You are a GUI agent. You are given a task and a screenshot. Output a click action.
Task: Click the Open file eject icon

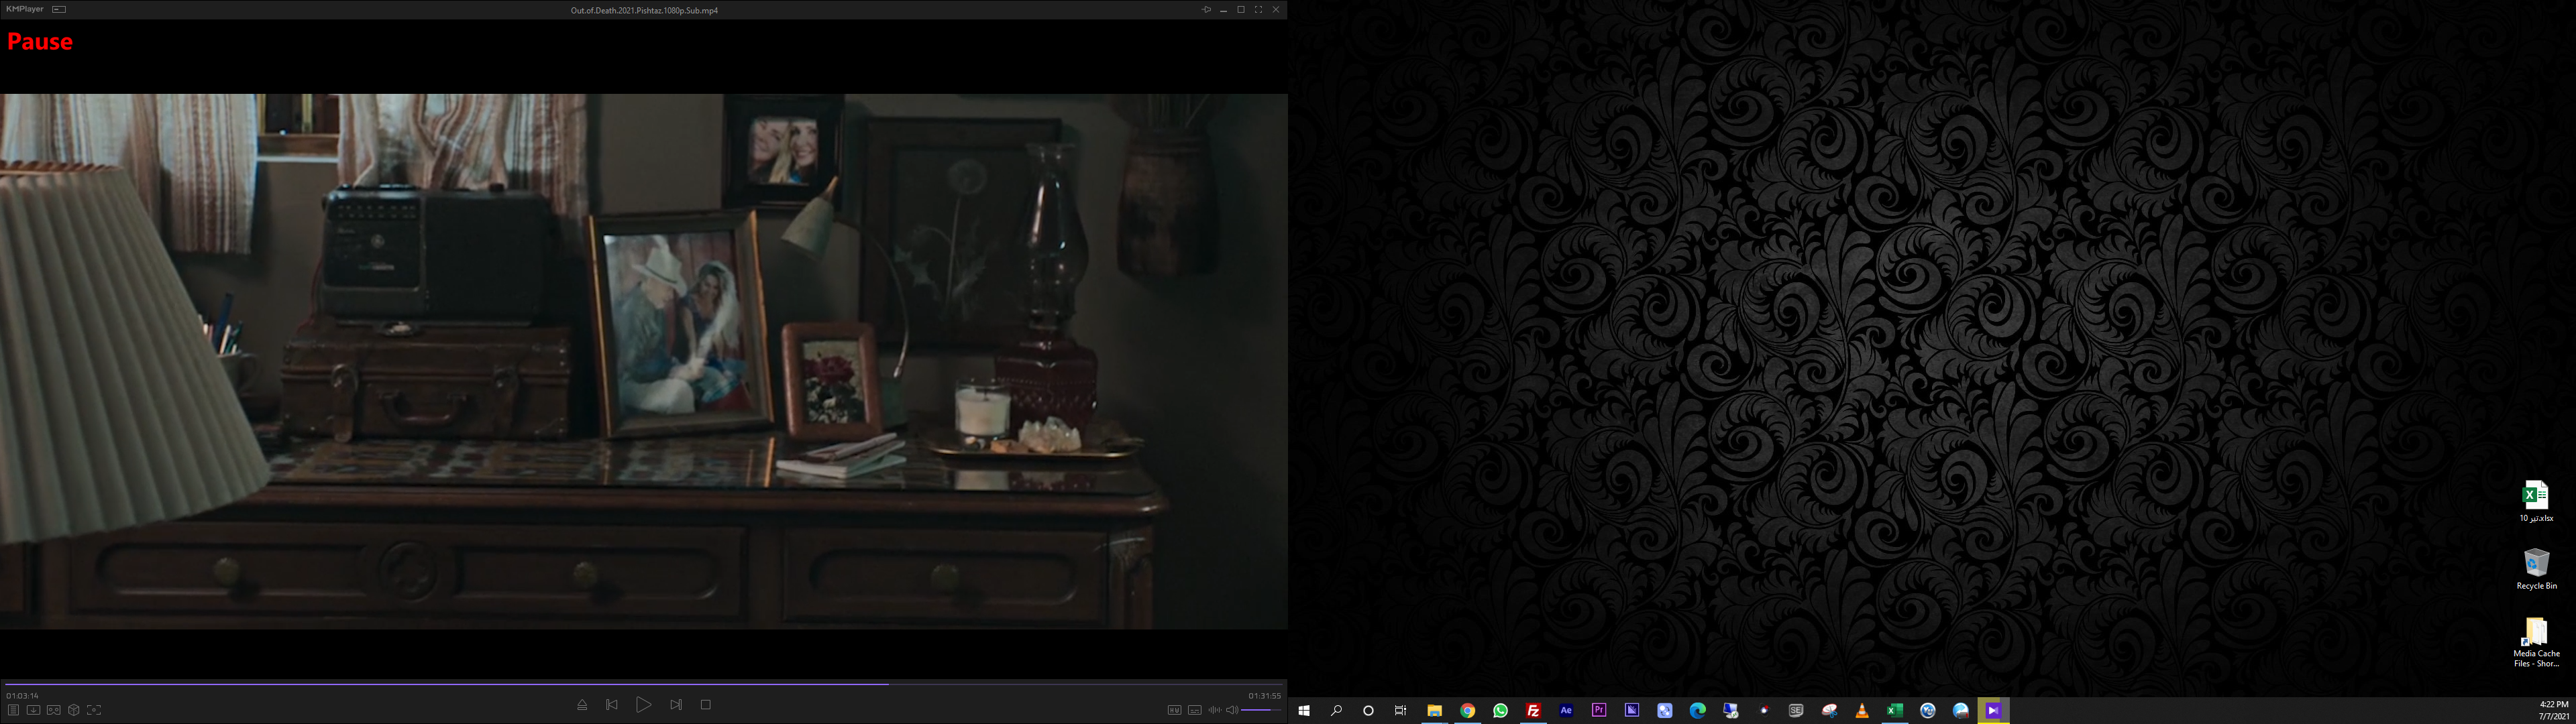(x=582, y=705)
